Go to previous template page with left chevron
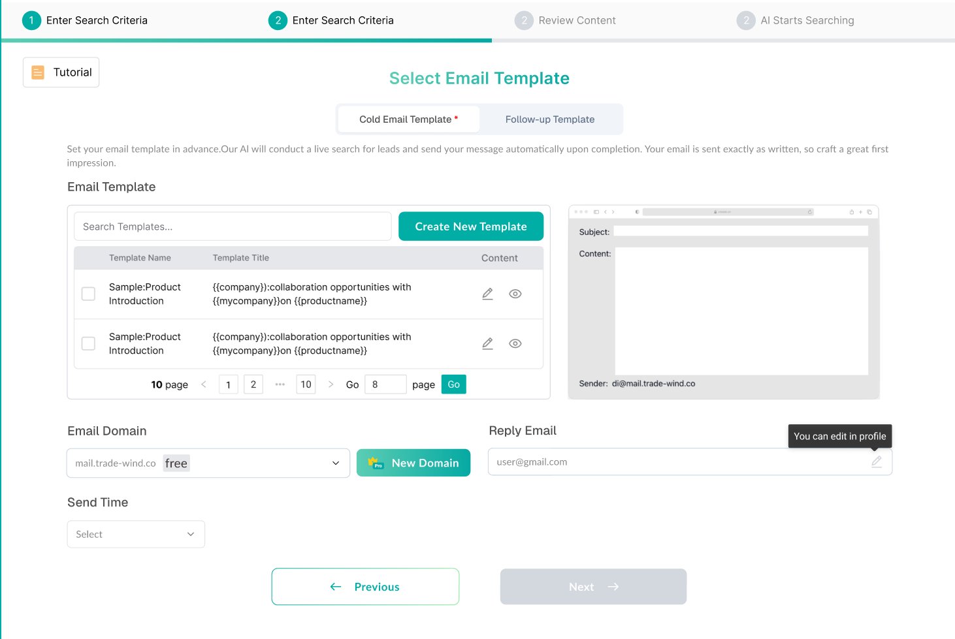The height and width of the screenshot is (639, 955). click(x=203, y=384)
